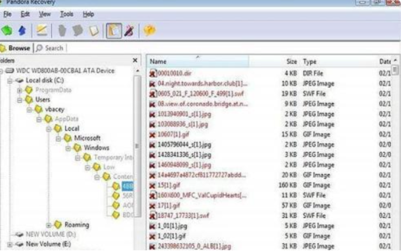Click deleted file icon beside 15[1].gif
This screenshot has height=252, width=401.
point(153,184)
